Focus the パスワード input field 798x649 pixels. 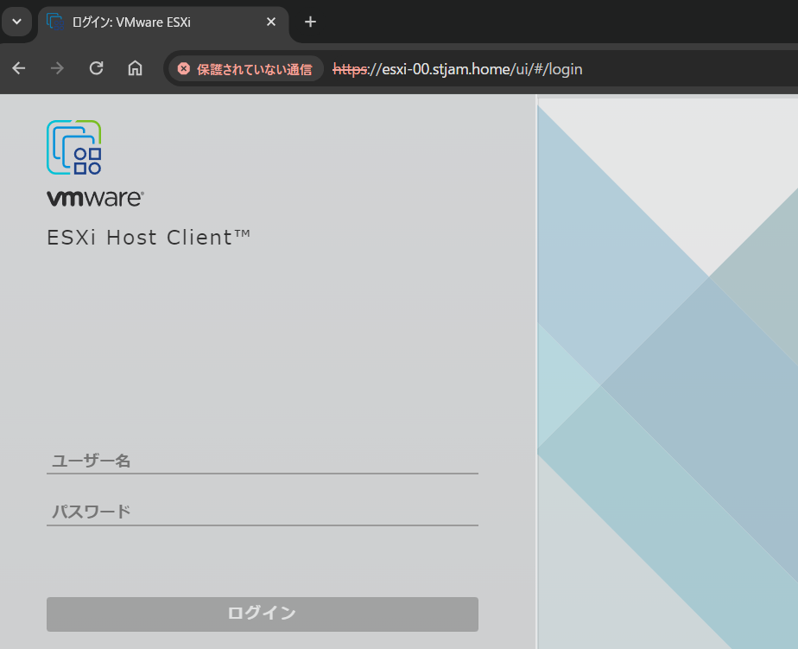[262, 512]
